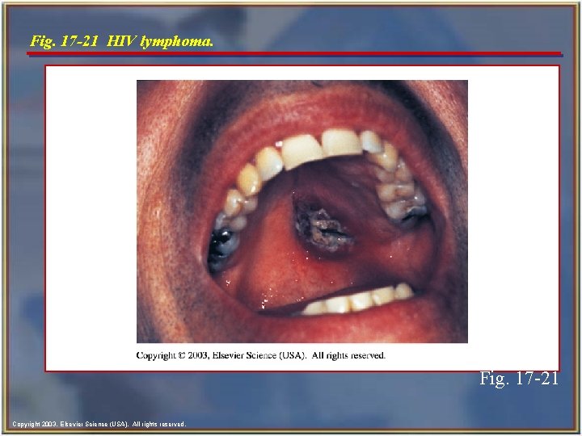The width and height of the screenshot is (582, 436).
Task: Click the white 'Fig. 17-21' label
Action: pyautogui.click(x=519, y=378)
